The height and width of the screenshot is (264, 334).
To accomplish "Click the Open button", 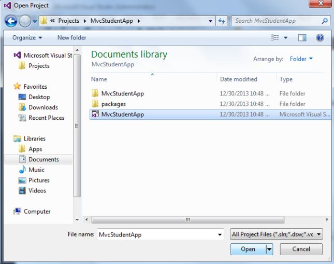I will pos(248,249).
